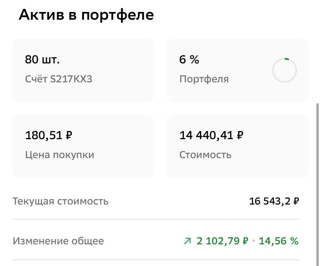Open the account card Счёт S217KX3
The height and width of the screenshot is (266, 321).
click(x=83, y=70)
